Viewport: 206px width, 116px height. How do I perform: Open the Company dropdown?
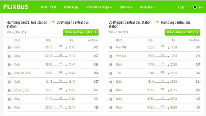click(x=147, y=7)
